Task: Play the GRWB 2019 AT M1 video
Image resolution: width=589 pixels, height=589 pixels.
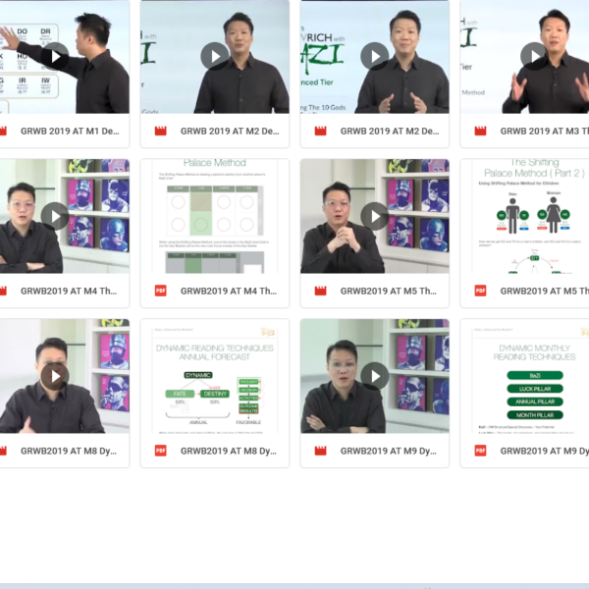Action: point(55,56)
